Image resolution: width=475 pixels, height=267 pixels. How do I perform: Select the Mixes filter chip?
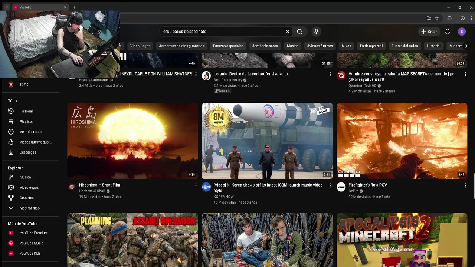[x=346, y=46]
